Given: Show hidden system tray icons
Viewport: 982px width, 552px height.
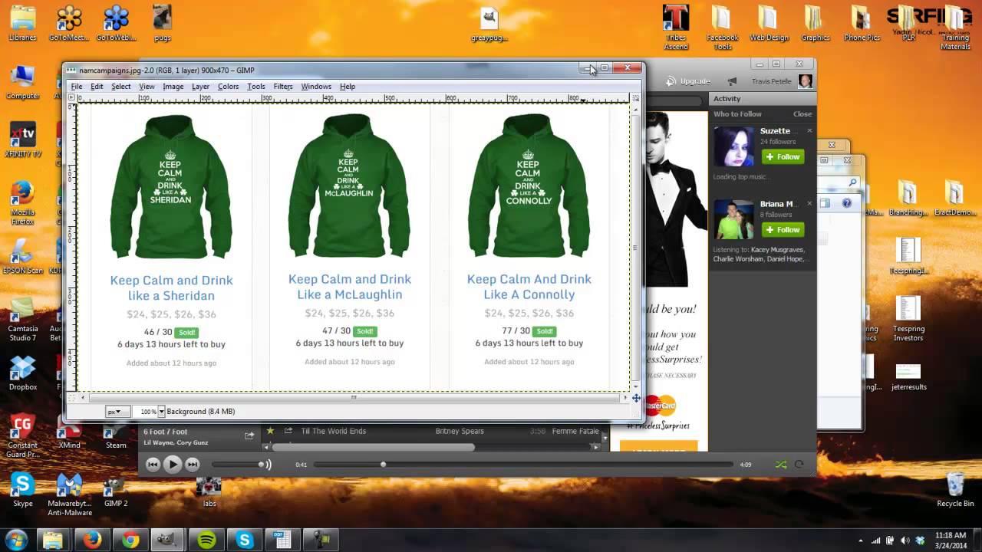Looking at the screenshot, I should click(861, 540).
